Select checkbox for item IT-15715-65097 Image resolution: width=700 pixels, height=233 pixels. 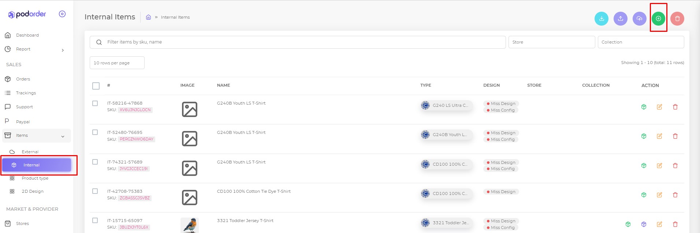[95, 221]
